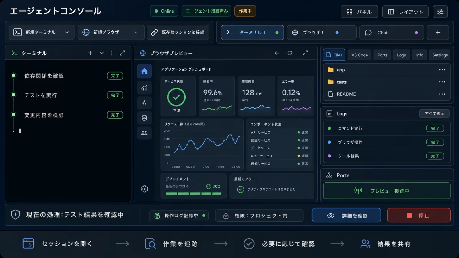This screenshot has height=258, width=459.
Task: Click すべて表示 in Logs panel
Action: [x=434, y=114]
